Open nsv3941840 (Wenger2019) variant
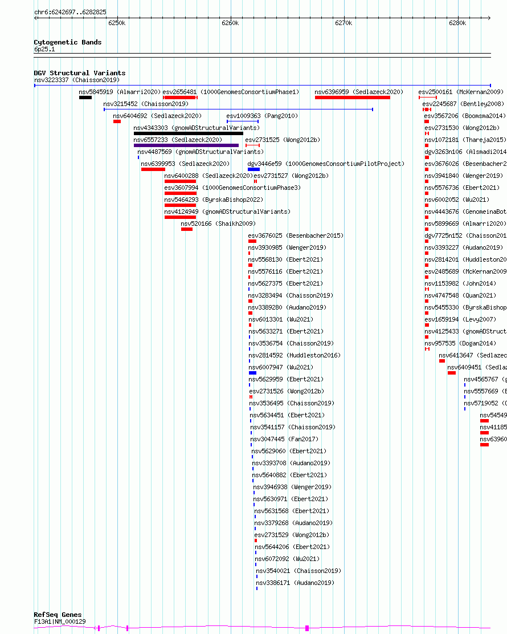Screen dimensions: 507x634 point(464,176)
